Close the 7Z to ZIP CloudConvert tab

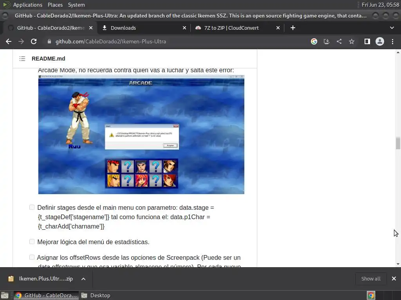click(x=278, y=28)
